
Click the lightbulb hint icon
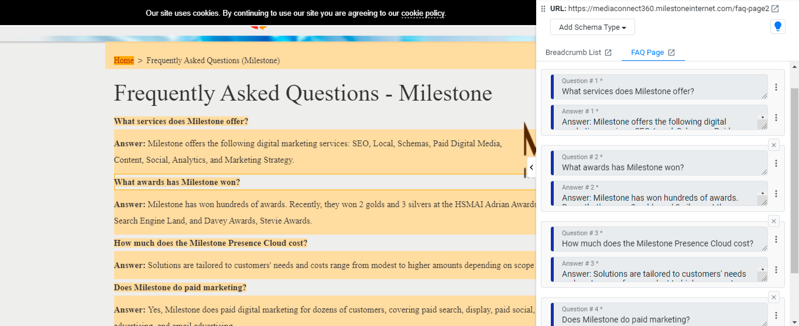point(778,27)
